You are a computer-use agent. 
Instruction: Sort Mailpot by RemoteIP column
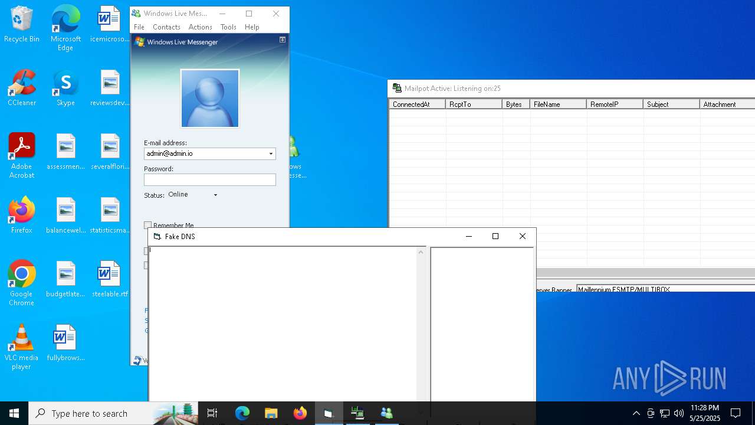pos(615,104)
